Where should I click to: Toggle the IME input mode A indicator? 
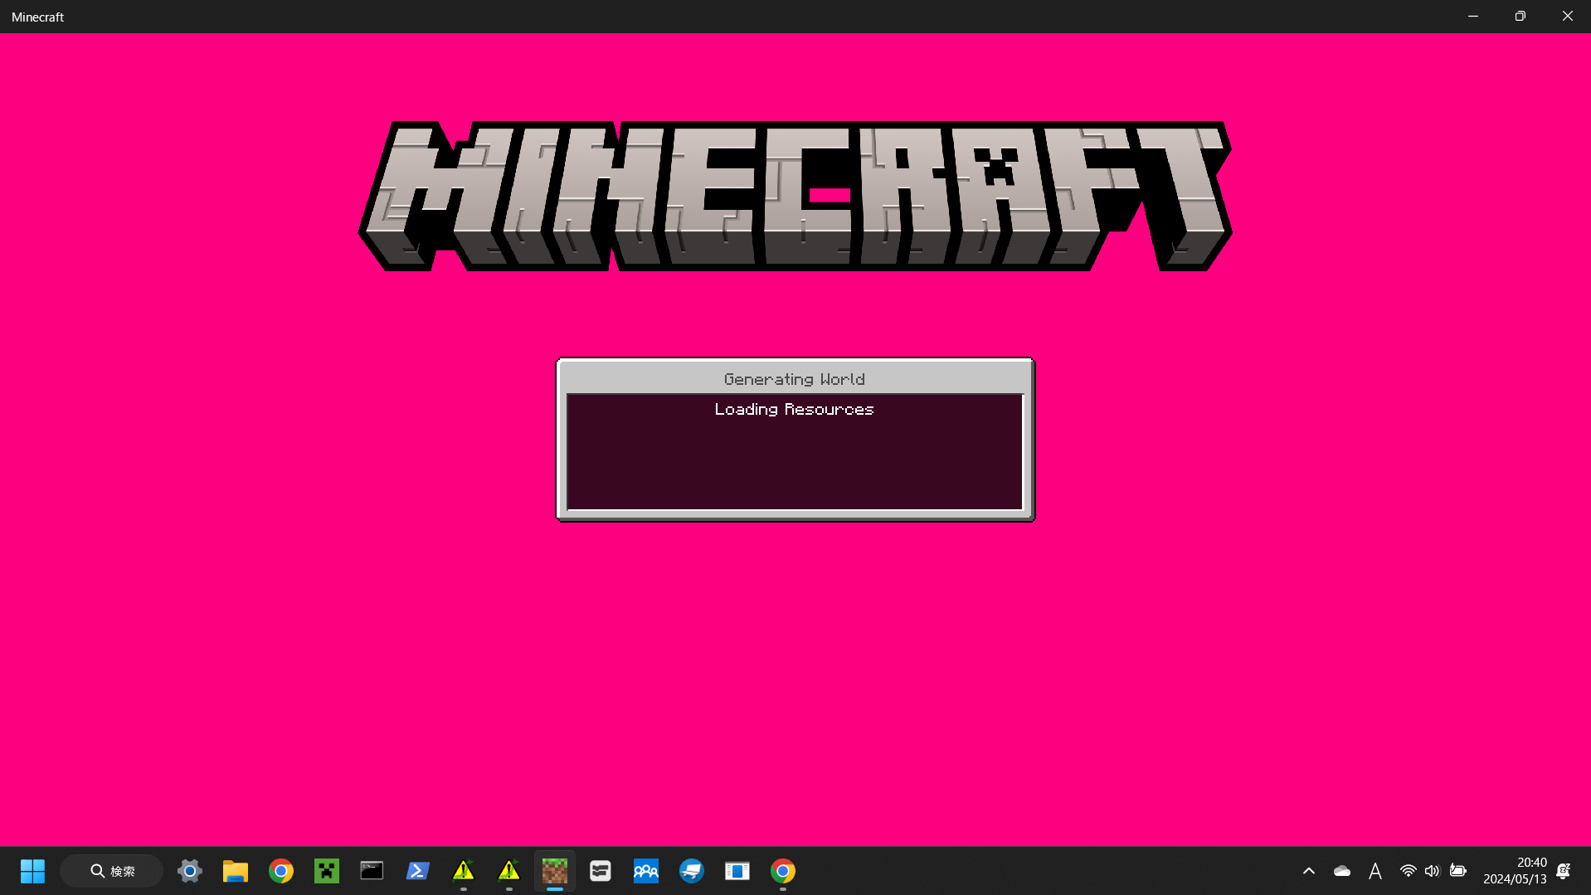coord(1375,871)
